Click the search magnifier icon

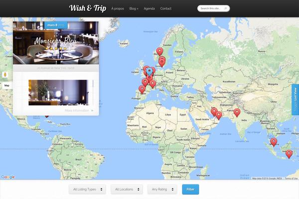[226, 8]
